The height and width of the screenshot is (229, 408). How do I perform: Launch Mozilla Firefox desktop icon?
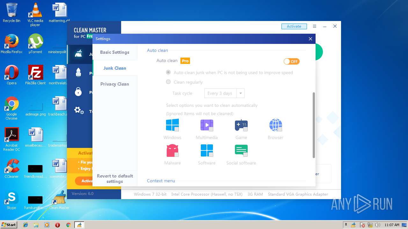coord(11,44)
